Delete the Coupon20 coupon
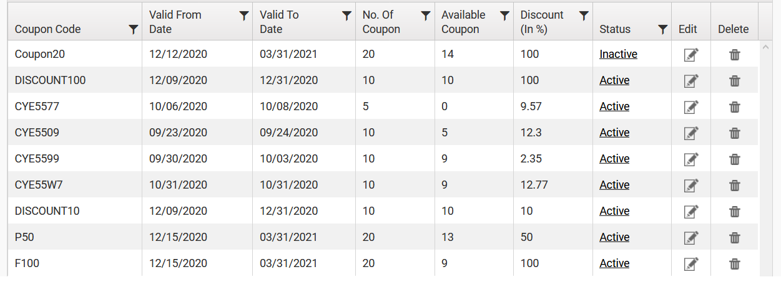Image resolution: width=781 pixels, height=287 pixels. tap(735, 55)
